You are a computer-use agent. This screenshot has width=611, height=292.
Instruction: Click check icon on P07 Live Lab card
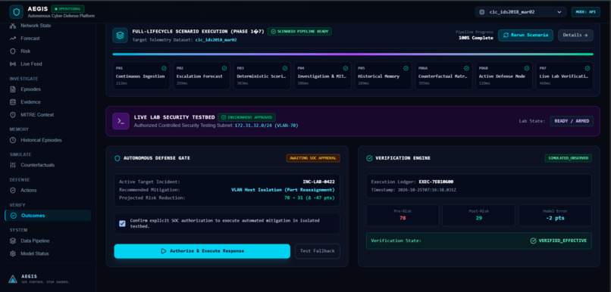[587, 68]
